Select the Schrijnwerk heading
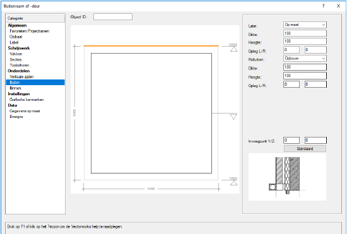347x234 pixels. [19, 48]
